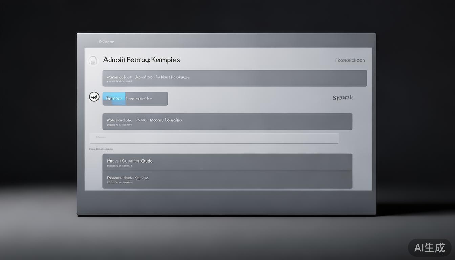Click "Lohraitos" text in the third row

(173, 120)
